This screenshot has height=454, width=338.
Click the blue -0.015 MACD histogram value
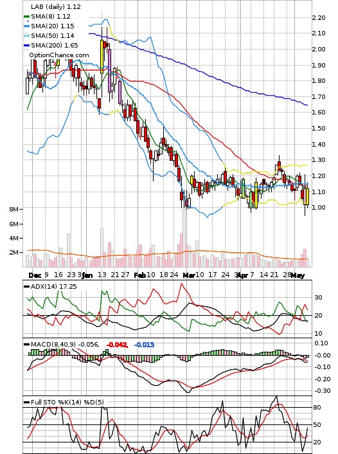[145, 345]
